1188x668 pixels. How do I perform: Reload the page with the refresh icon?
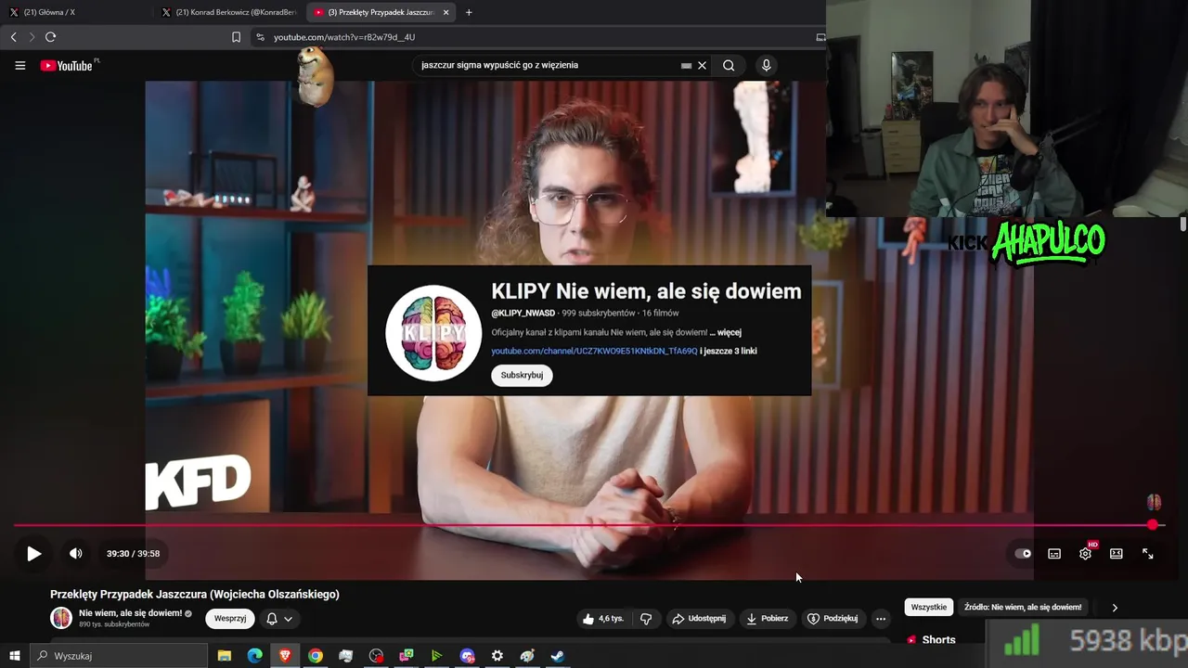pos(50,37)
